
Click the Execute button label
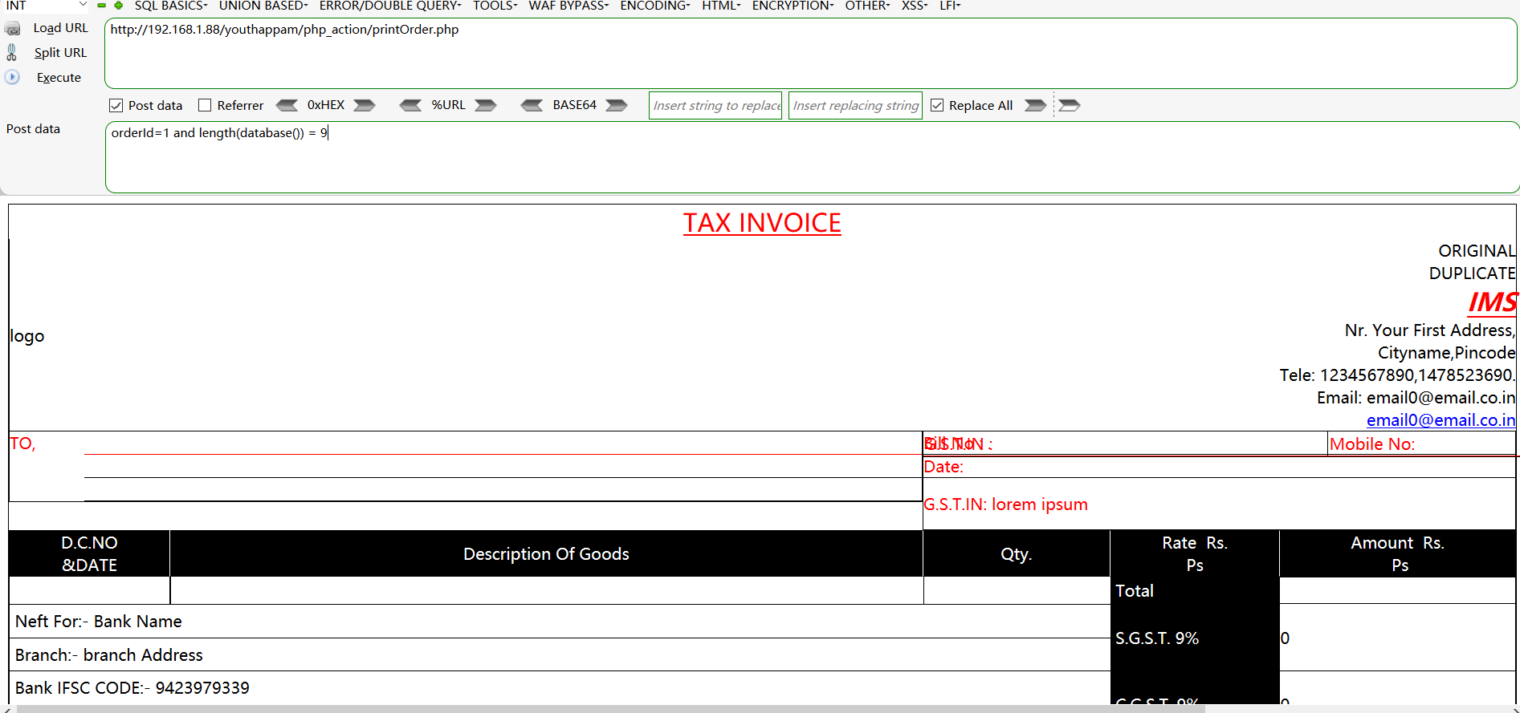(x=59, y=77)
